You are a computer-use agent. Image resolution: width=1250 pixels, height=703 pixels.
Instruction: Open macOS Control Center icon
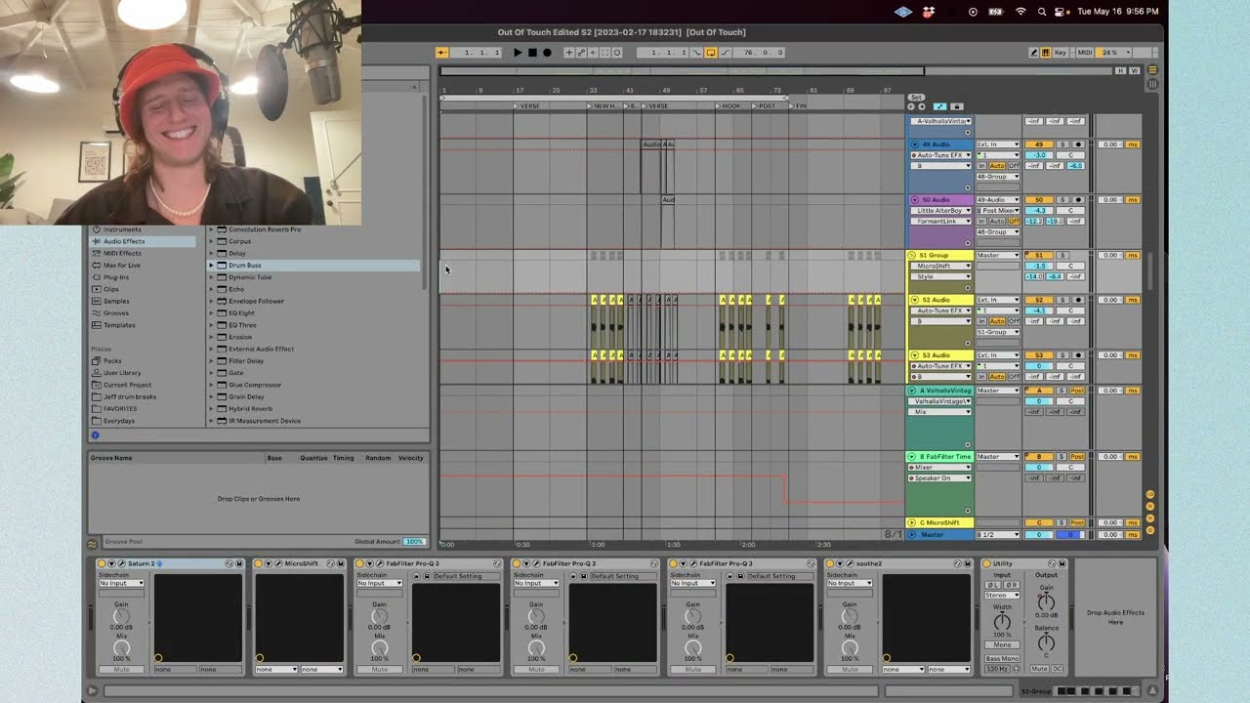[1061, 12]
